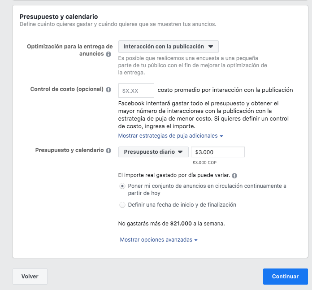Viewport: 312px width, 290px height.
Task: Click info icon after 'puede variar' text
Action: 234,176
